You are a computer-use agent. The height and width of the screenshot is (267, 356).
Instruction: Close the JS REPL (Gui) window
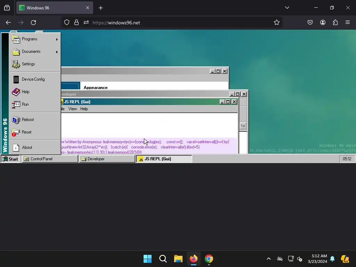(234, 102)
